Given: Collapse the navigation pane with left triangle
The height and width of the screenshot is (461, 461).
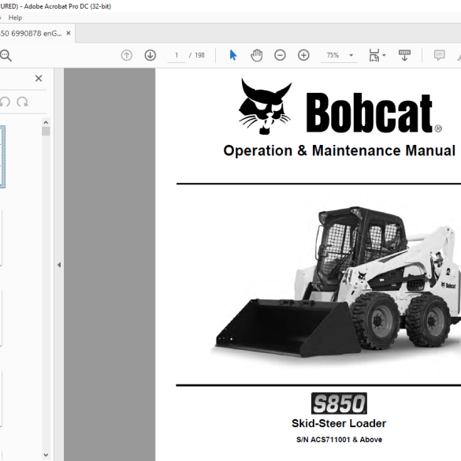Looking at the screenshot, I should click(59, 265).
